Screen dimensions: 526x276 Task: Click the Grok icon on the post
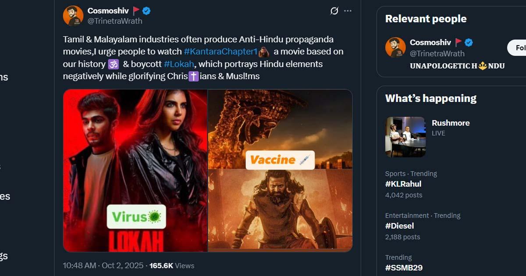click(334, 11)
